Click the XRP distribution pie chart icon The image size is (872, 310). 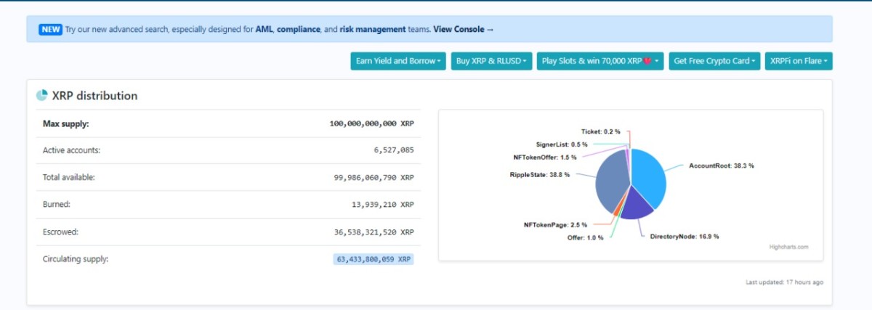coord(42,96)
